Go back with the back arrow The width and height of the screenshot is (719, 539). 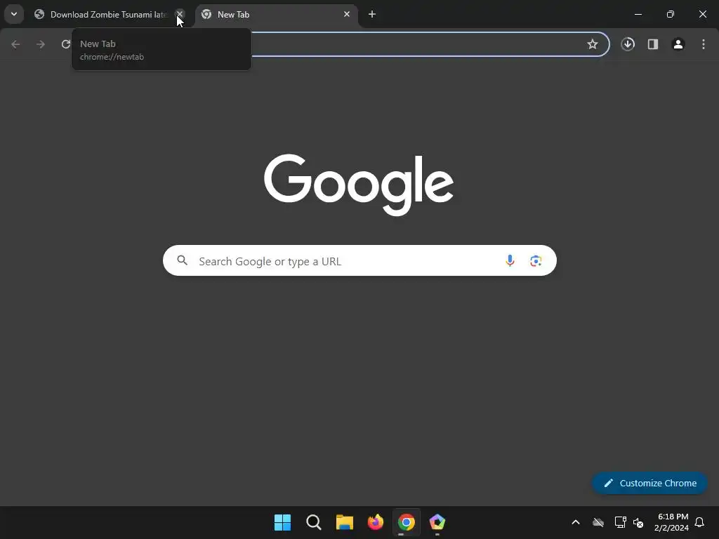(x=15, y=44)
